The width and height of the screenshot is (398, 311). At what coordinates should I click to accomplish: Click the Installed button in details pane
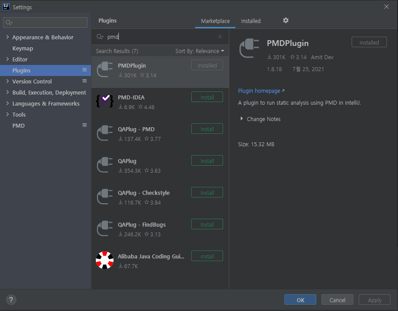coord(369,42)
